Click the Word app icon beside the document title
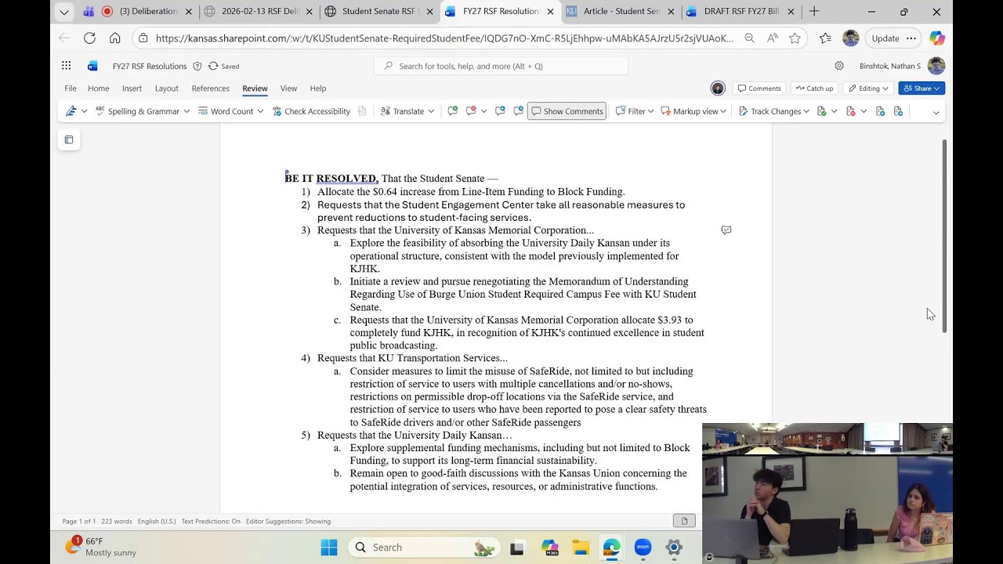The height and width of the screenshot is (564, 1003). [x=92, y=66]
